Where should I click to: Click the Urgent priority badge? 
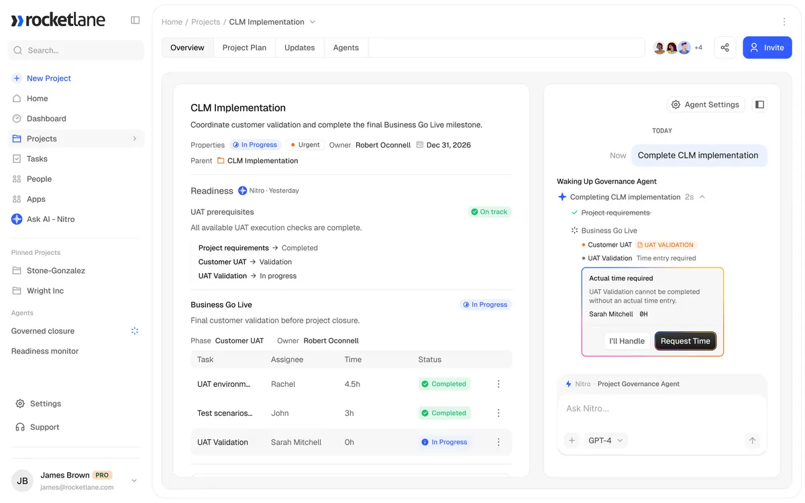pyautogui.click(x=305, y=145)
